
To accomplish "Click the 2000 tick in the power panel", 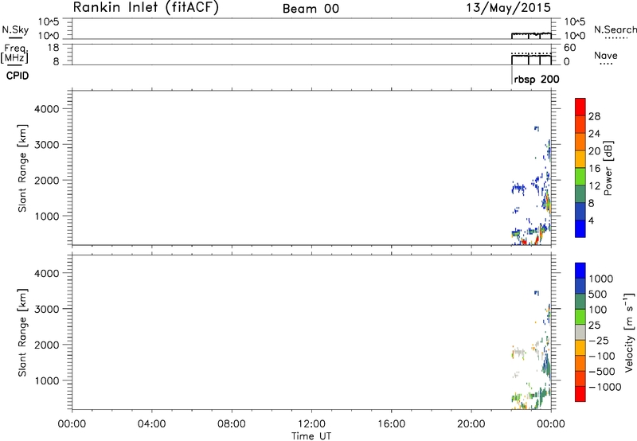I will (46, 180).
